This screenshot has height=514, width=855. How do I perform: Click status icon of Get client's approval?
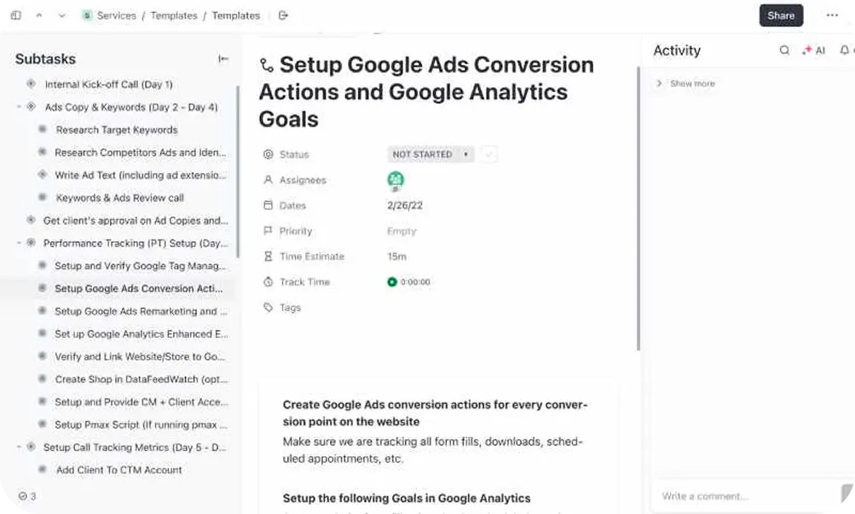click(31, 220)
